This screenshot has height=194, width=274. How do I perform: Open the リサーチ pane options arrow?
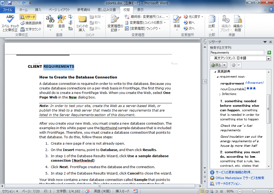265,42
